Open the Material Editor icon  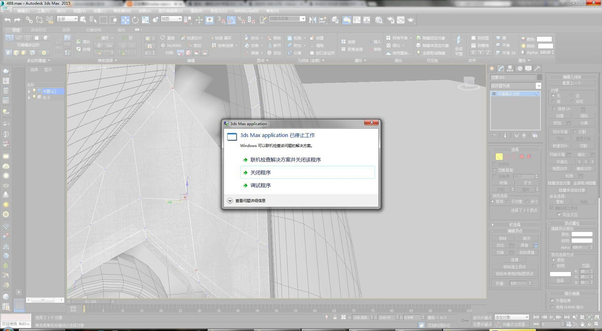click(x=378, y=20)
